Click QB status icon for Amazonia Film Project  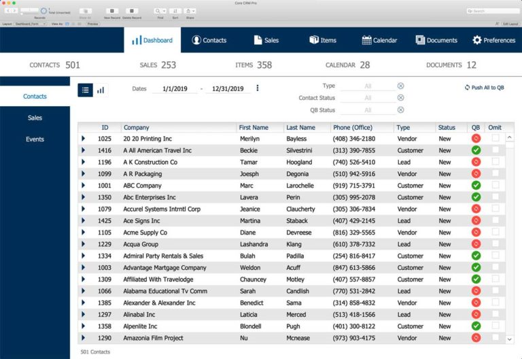476,338
